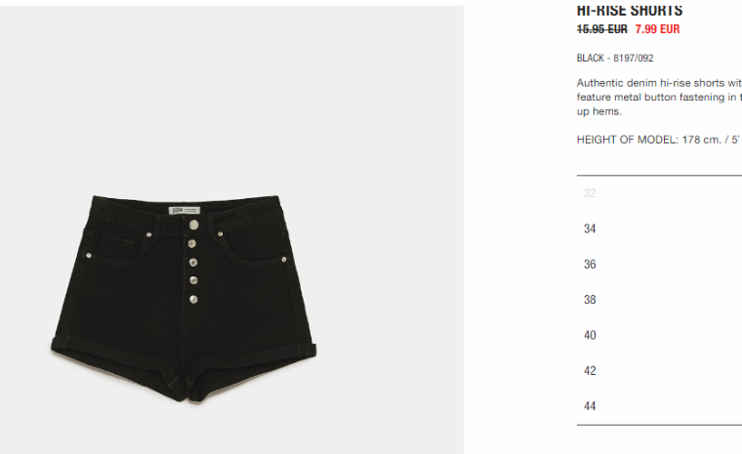Choose size 42
The width and height of the screenshot is (742, 454).
click(590, 371)
